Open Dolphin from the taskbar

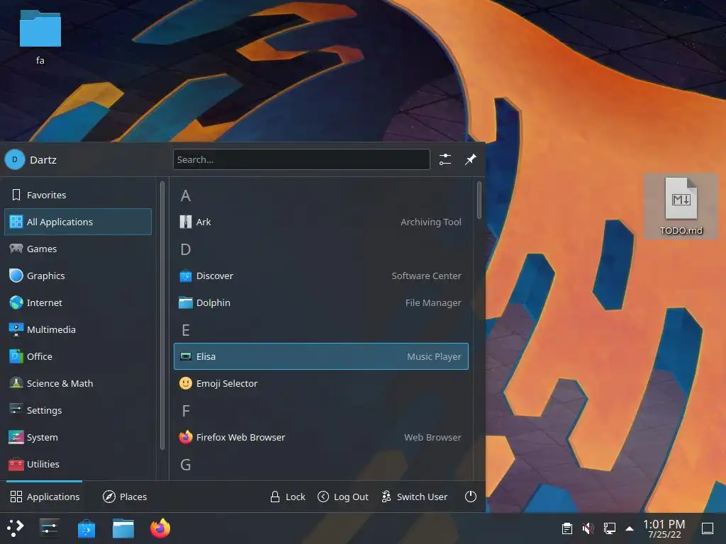(x=123, y=528)
